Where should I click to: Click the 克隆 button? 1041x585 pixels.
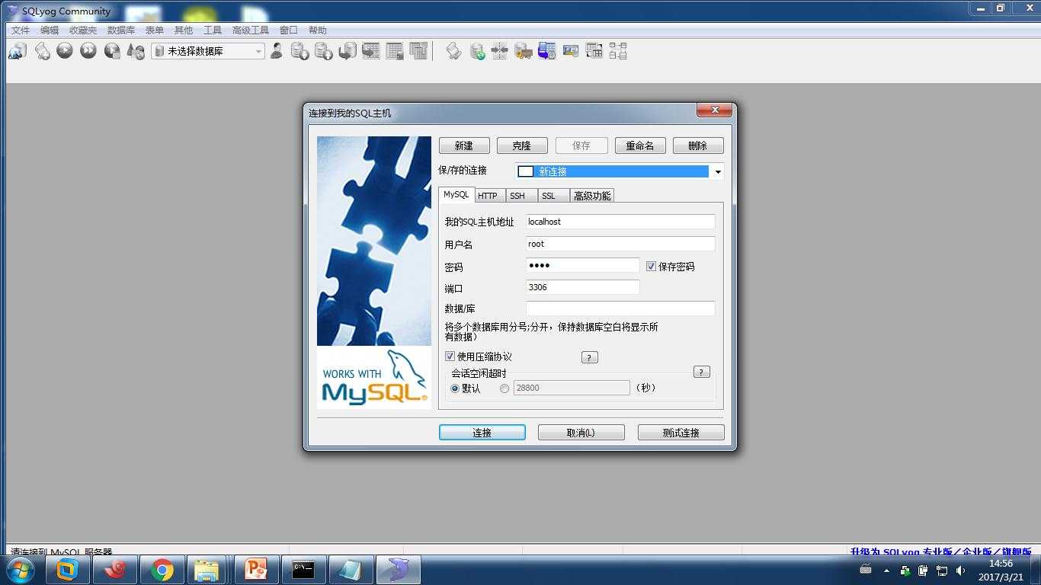(x=522, y=145)
